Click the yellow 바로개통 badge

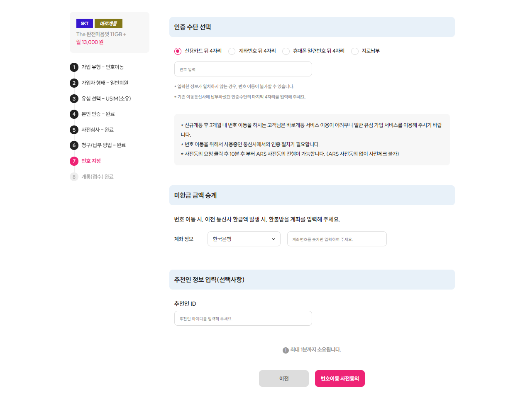[x=108, y=23]
